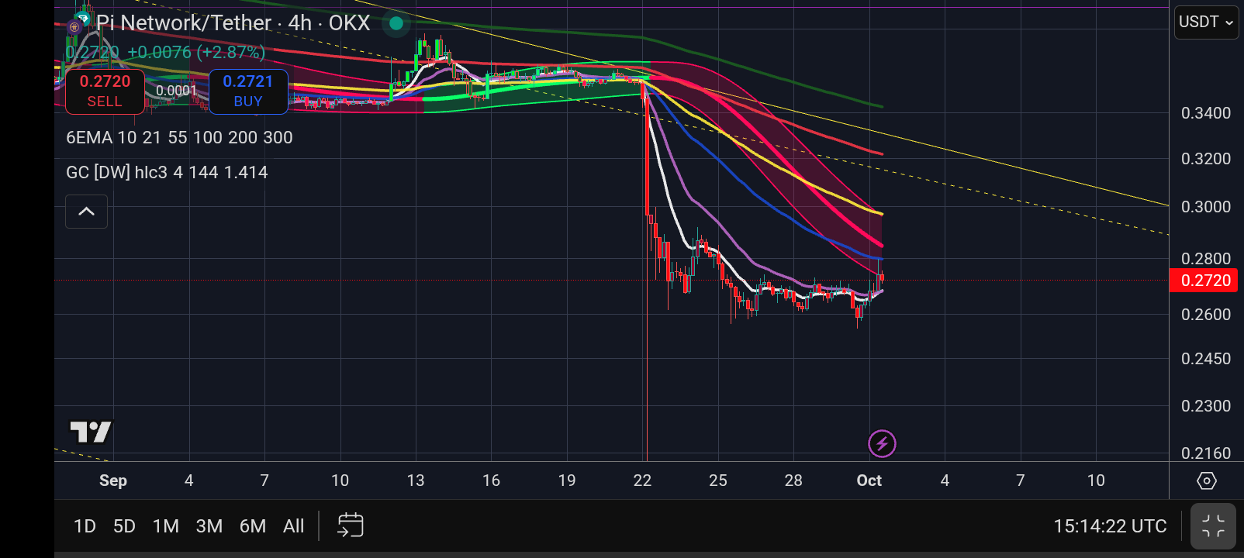Open the timezone menu showing 15:14:22 UTC
Screen dimensions: 1244x558
(1110, 526)
